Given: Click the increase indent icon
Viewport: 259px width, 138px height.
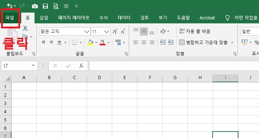Looking at the screenshot, I should (x=171, y=42).
